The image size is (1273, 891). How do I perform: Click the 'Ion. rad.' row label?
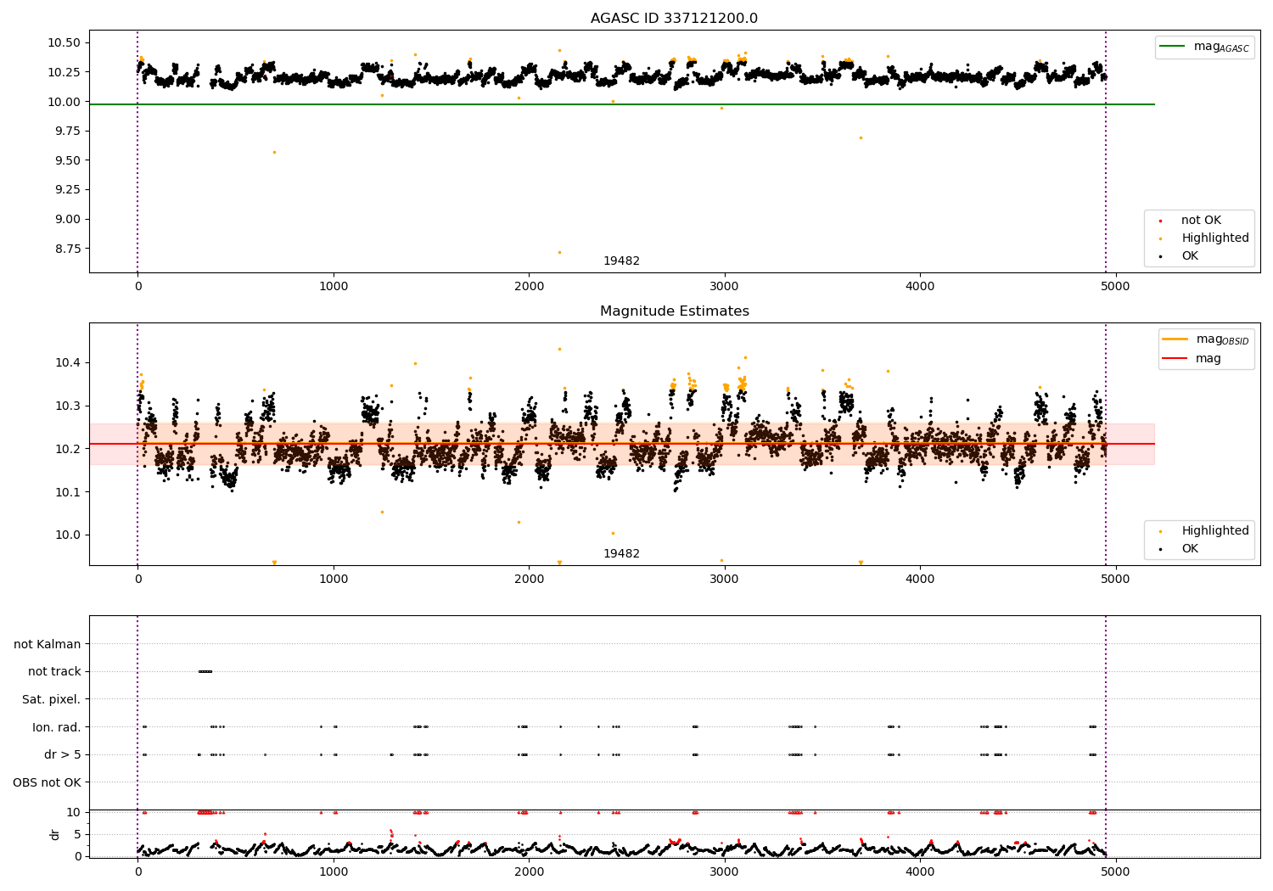pyautogui.click(x=57, y=727)
